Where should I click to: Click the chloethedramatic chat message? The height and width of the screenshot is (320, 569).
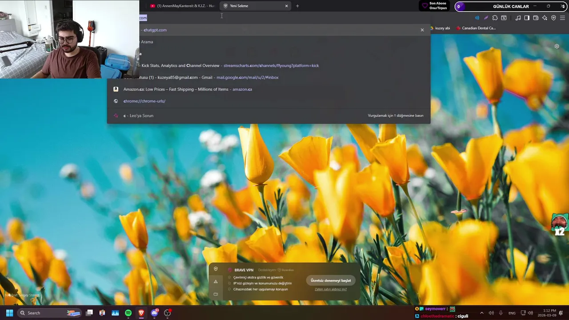click(x=441, y=316)
